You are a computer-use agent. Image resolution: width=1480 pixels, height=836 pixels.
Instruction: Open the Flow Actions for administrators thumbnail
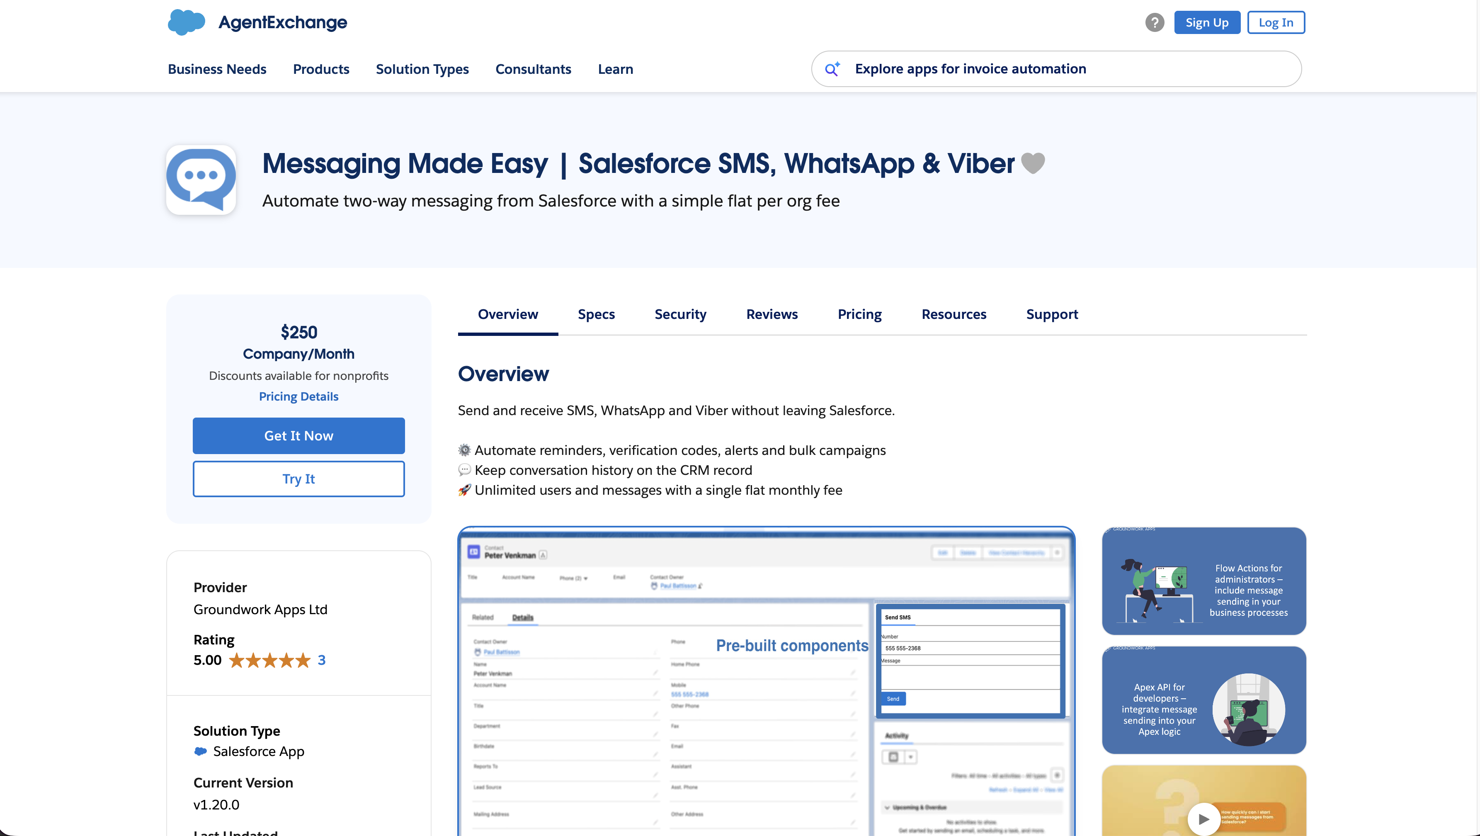click(1203, 581)
